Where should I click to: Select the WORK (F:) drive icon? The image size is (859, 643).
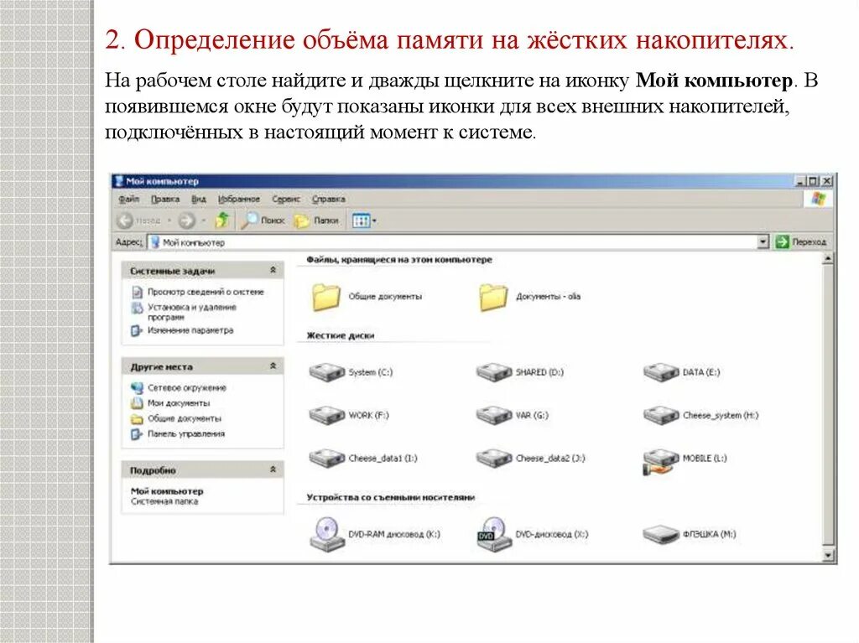click(x=326, y=415)
